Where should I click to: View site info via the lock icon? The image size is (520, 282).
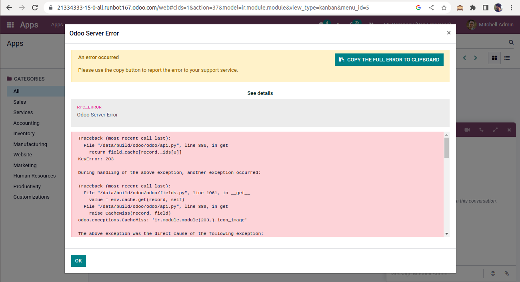[50, 8]
